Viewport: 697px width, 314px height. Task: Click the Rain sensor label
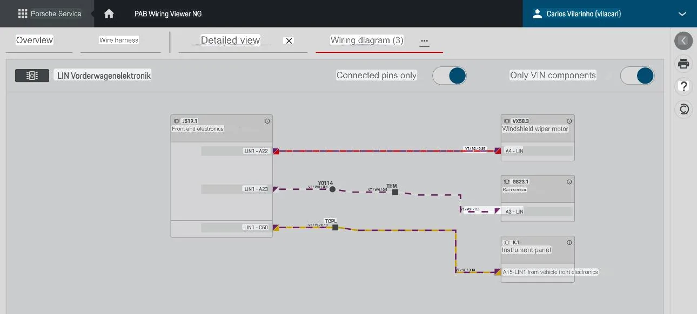pyautogui.click(x=514, y=189)
